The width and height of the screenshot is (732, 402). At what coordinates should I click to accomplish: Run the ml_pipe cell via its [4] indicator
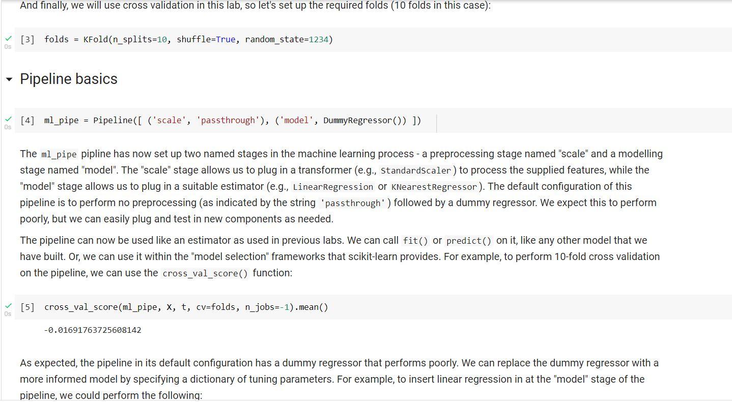tap(27, 120)
